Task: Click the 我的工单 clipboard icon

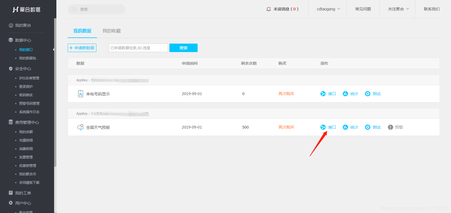Action: pos(11,193)
